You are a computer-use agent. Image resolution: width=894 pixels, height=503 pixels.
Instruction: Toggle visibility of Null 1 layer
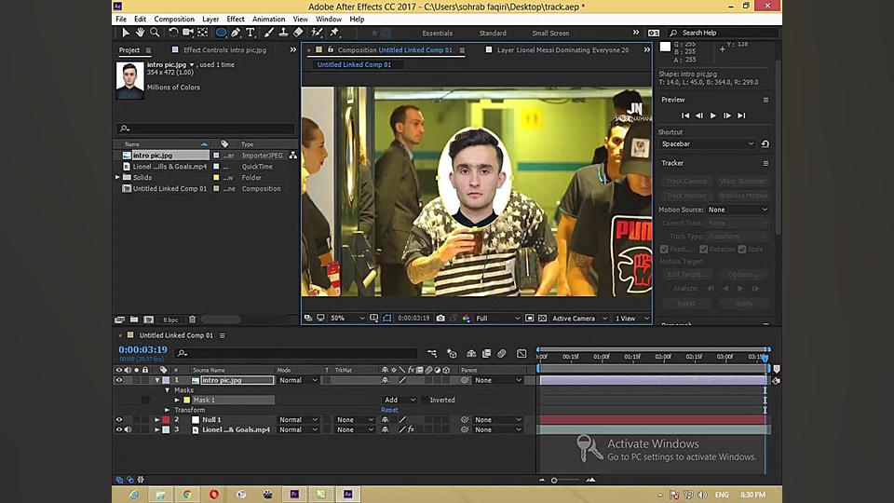[119, 420]
